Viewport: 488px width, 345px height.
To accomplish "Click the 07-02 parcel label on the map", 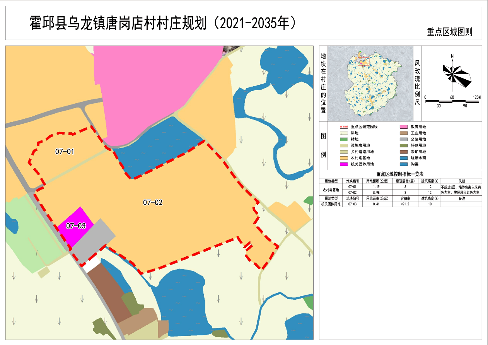I will [153, 202].
